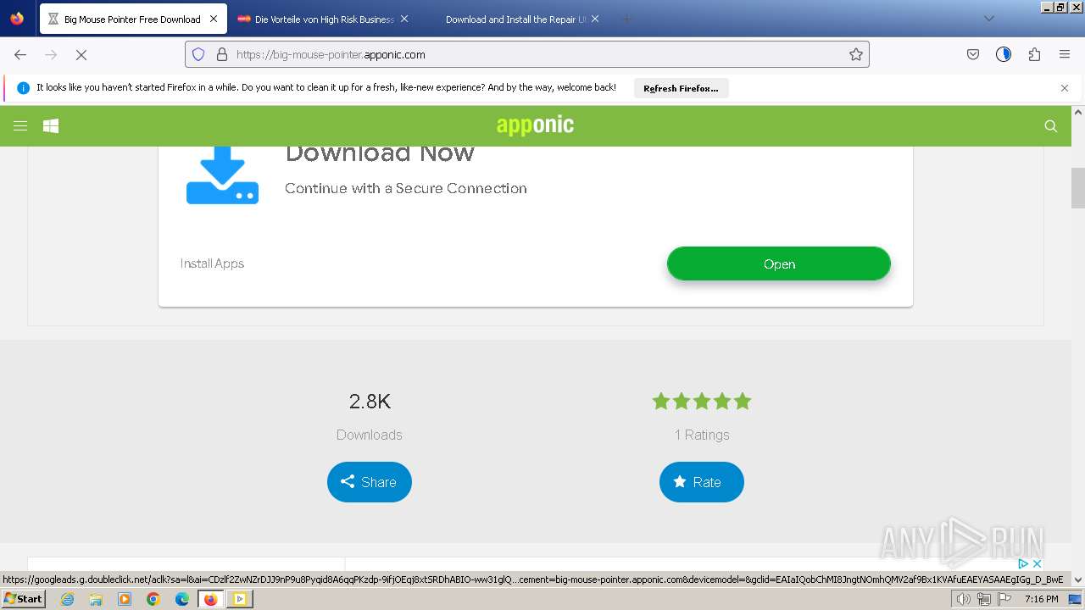The image size is (1085, 610).
Task: Focus the URL address bar
Action: pos(526,54)
